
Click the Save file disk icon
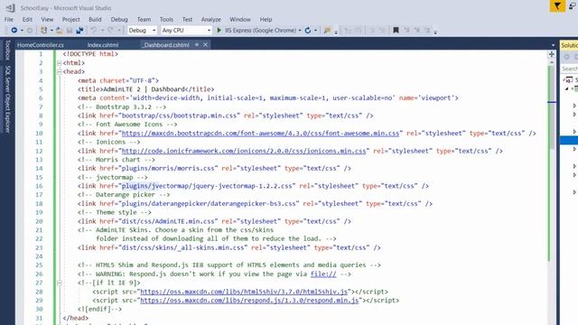click(70, 31)
